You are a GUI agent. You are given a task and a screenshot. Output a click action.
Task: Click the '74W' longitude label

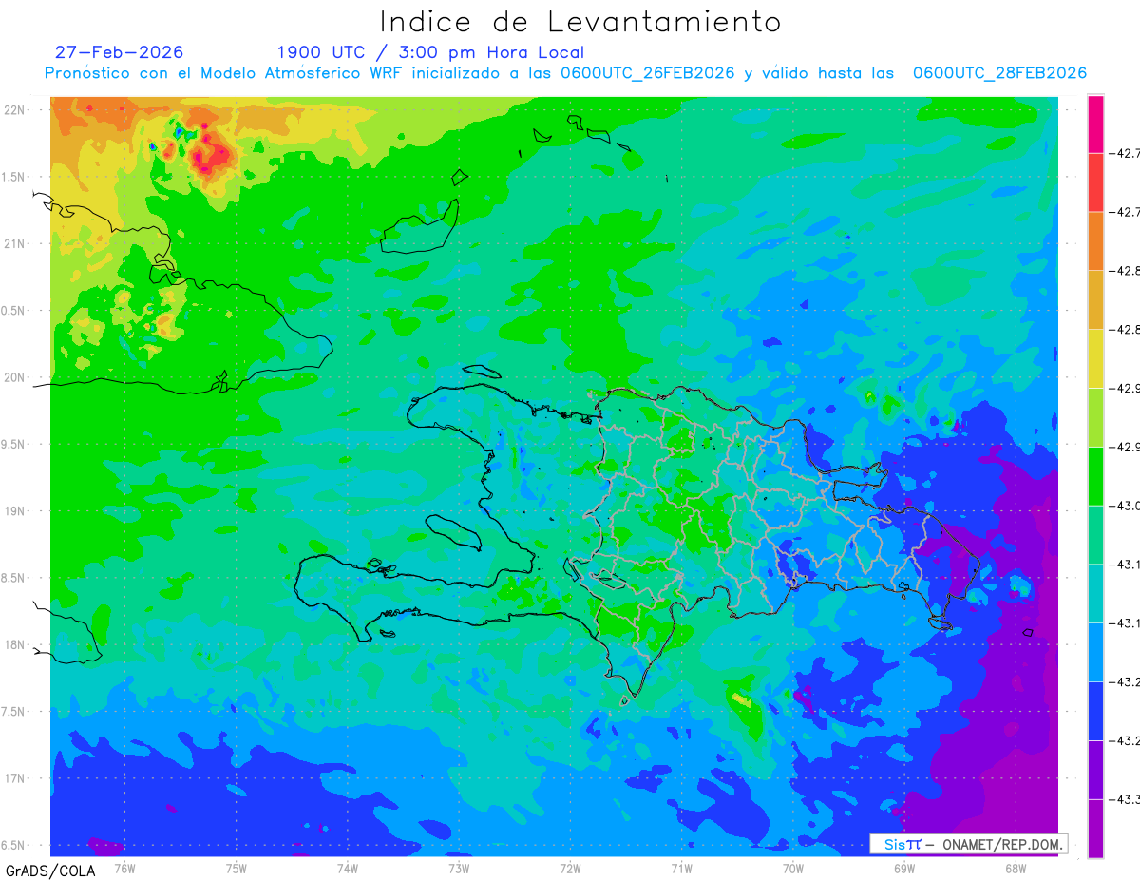[x=348, y=868]
